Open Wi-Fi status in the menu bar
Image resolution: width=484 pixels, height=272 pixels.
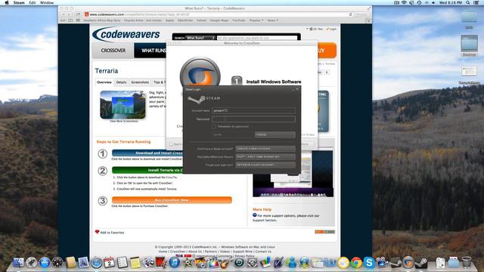[404, 2]
